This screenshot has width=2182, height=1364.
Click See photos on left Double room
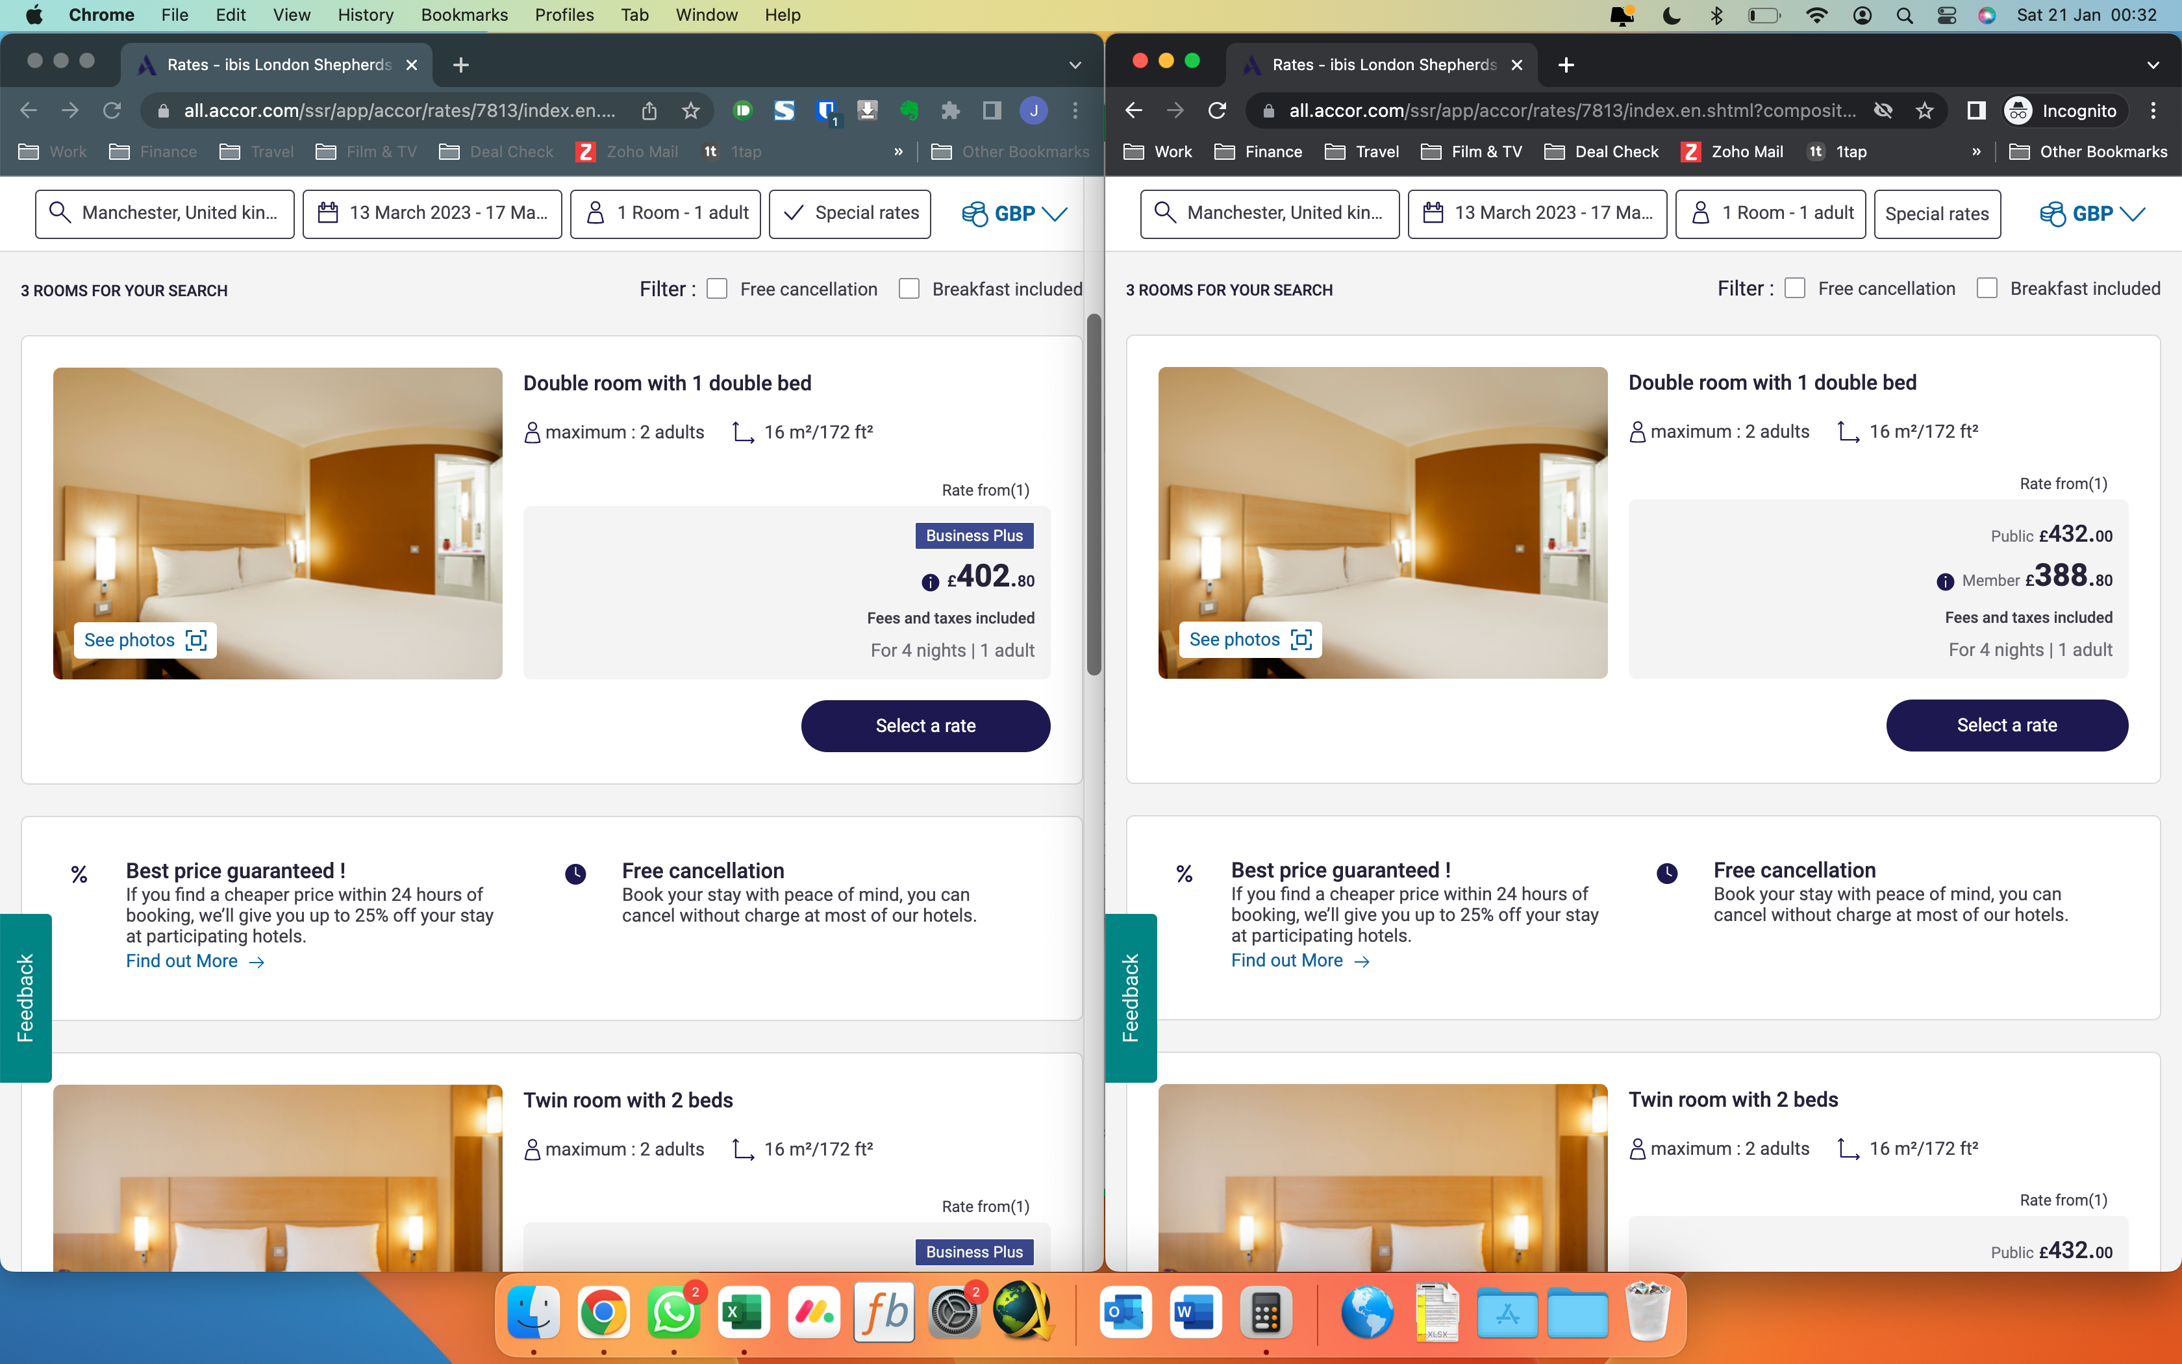click(145, 640)
